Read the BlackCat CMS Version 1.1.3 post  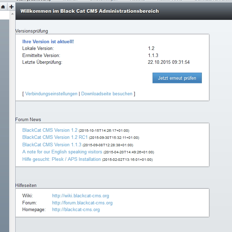(x=52, y=145)
